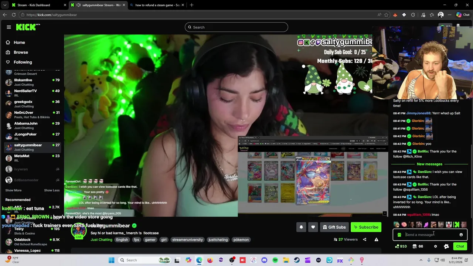473x266 pixels.
Task: Open Copilot Chat button
Action: [463, 15]
